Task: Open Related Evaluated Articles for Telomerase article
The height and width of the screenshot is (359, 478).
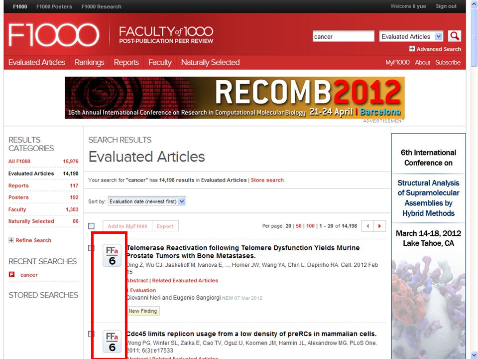Action: (185, 281)
